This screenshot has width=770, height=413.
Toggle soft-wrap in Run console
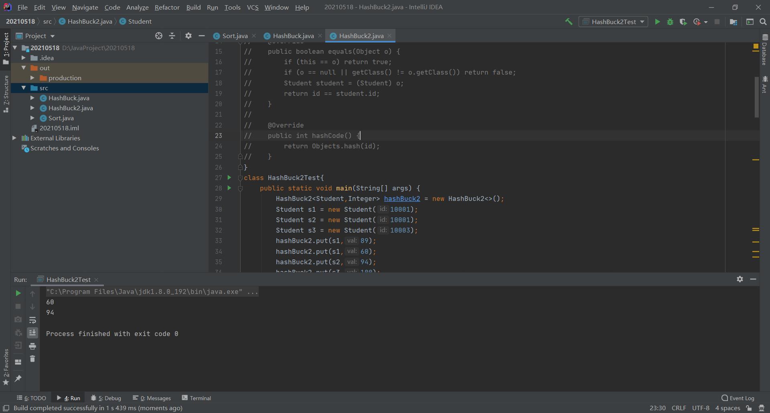32,320
